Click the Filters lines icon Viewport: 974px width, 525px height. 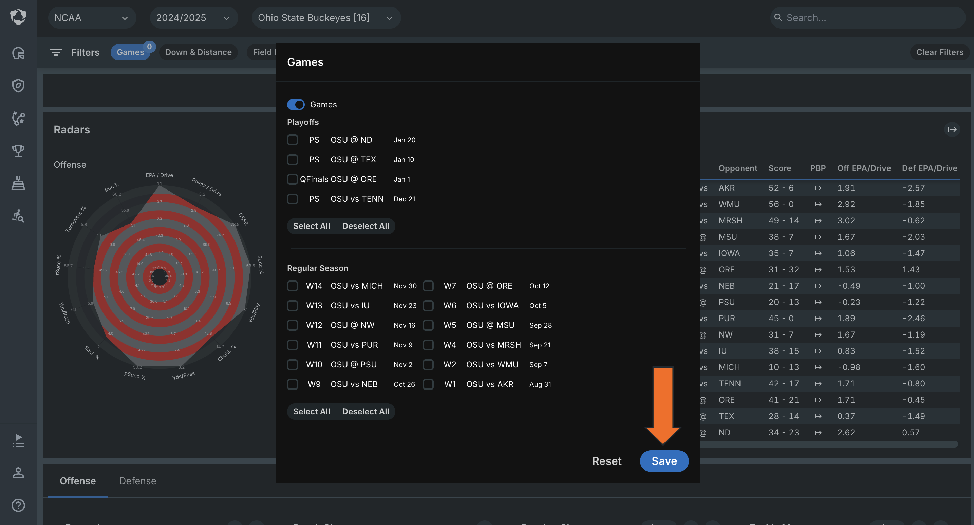[x=56, y=52]
